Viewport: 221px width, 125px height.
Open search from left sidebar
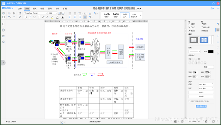(3, 24)
